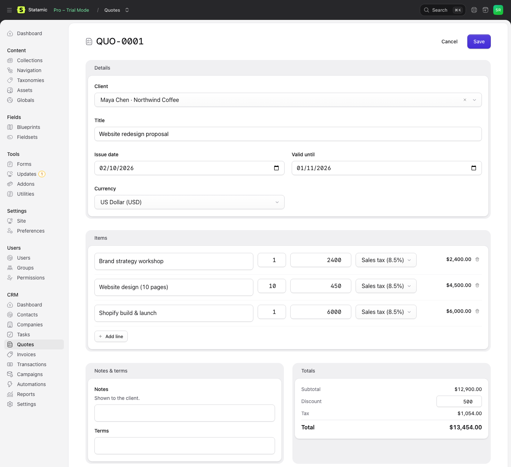511x467 pixels.
Task: Go to user Permissions
Action: click(x=31, y=278)
